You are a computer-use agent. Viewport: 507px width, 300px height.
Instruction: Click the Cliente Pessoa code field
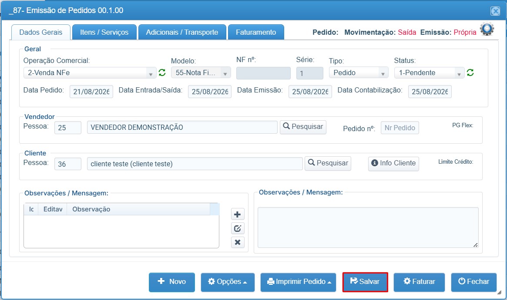click(67, 164)
